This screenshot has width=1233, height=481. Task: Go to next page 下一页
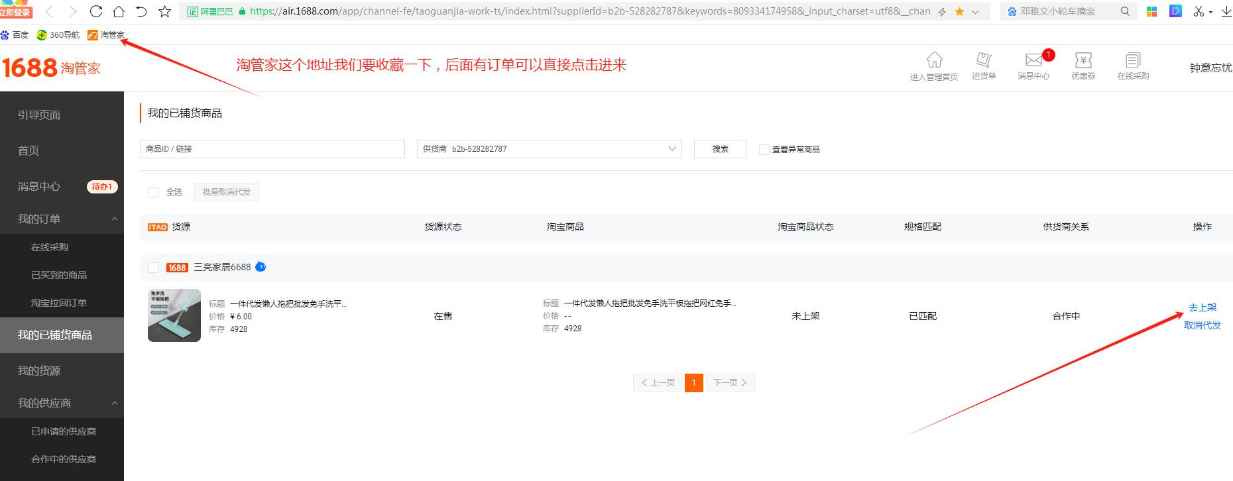pos(731,383)
